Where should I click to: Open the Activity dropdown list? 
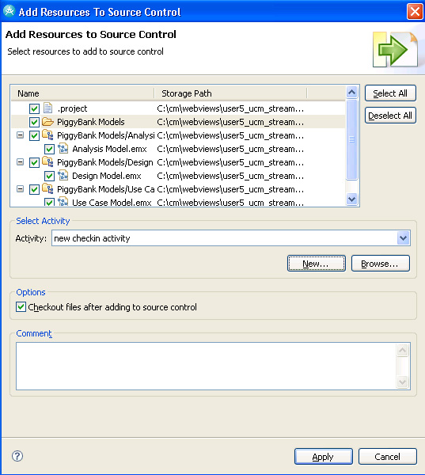tap(403, 238)
